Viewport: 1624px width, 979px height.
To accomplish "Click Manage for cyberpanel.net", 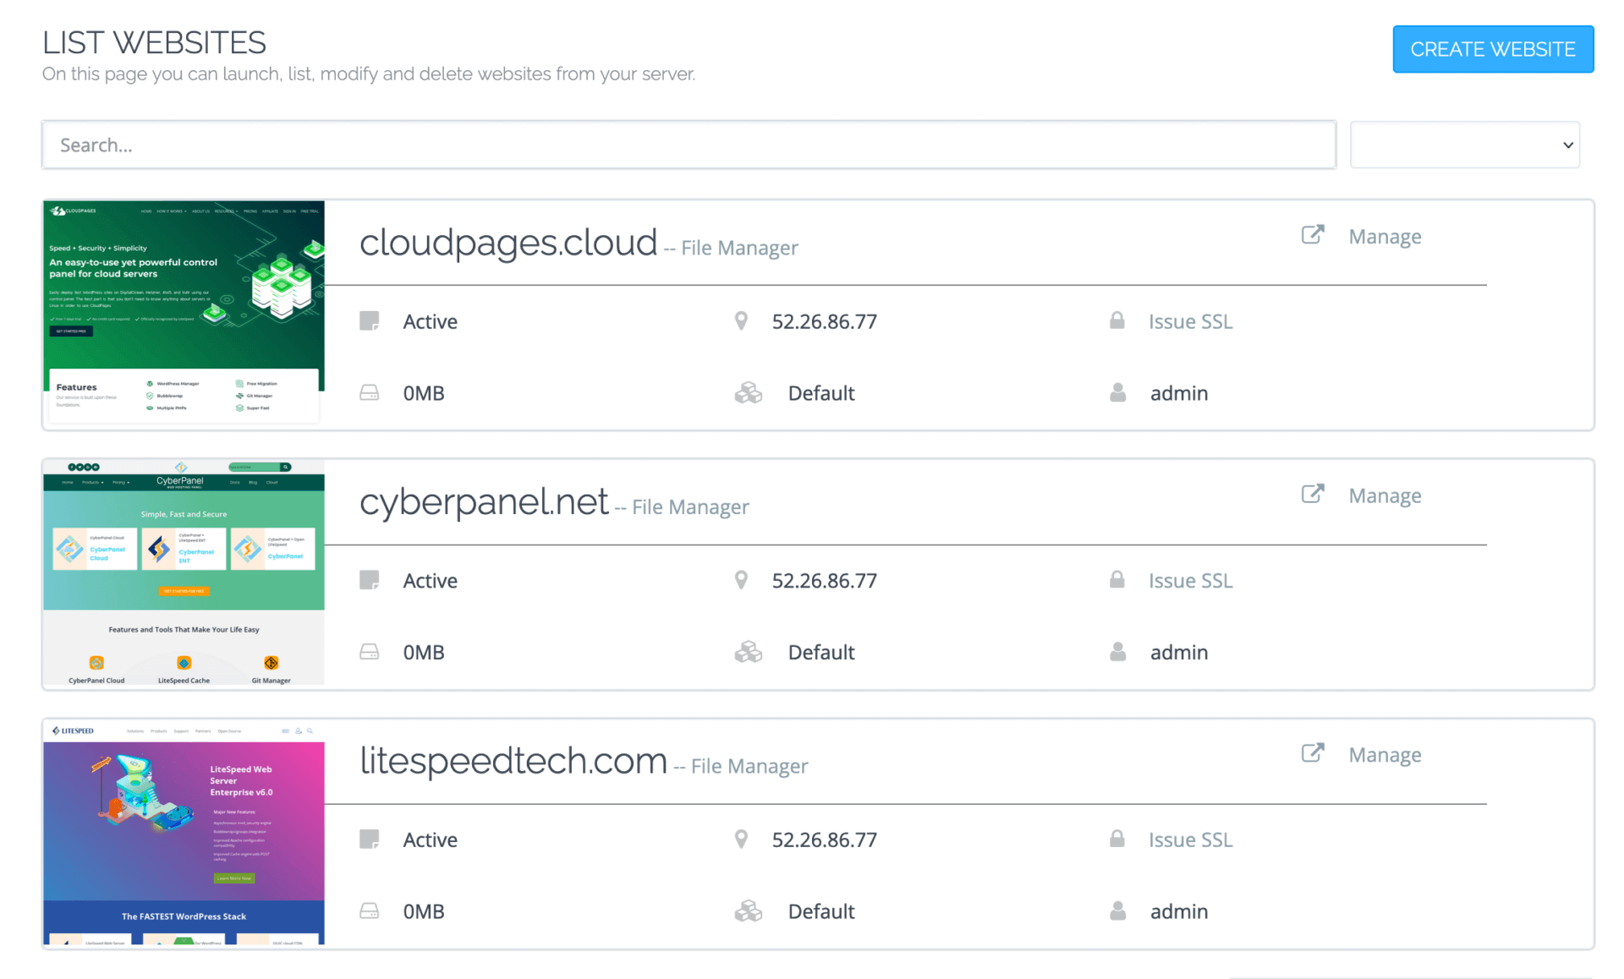I will coord(1385,495).
